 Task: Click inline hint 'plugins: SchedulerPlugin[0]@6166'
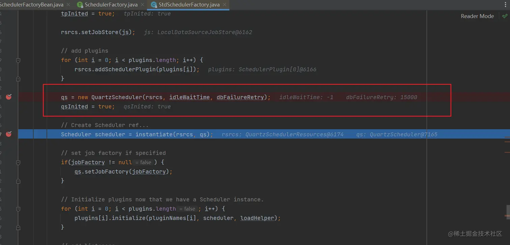pos(262,69)
